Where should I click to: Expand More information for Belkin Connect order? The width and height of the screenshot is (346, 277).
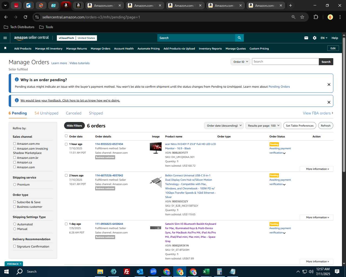(317, 217)
